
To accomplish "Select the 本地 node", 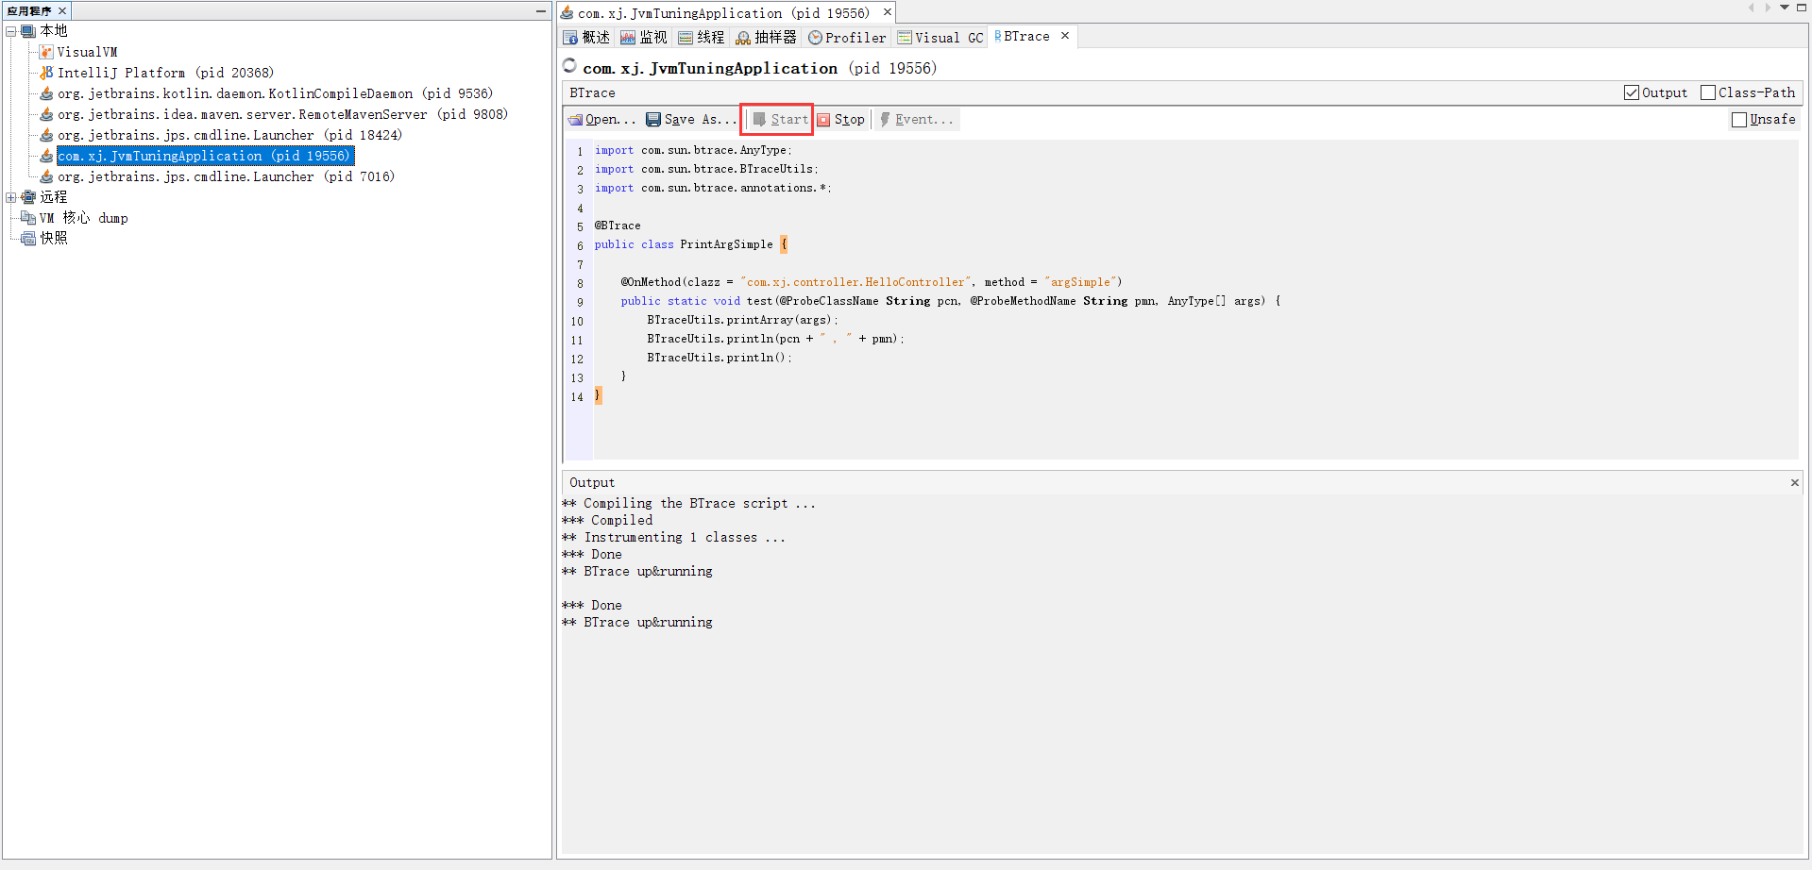I will (x=54, y=31).
